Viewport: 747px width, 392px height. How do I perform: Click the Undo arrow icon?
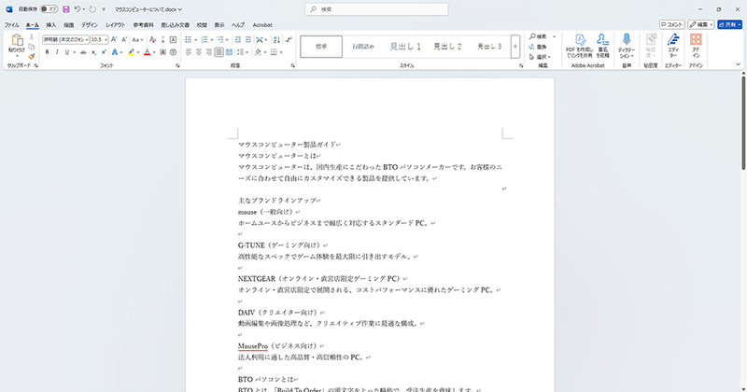[78, 9]
